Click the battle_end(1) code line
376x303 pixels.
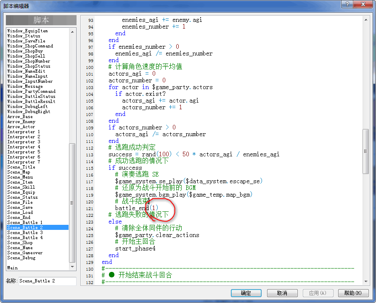point(136,208)
